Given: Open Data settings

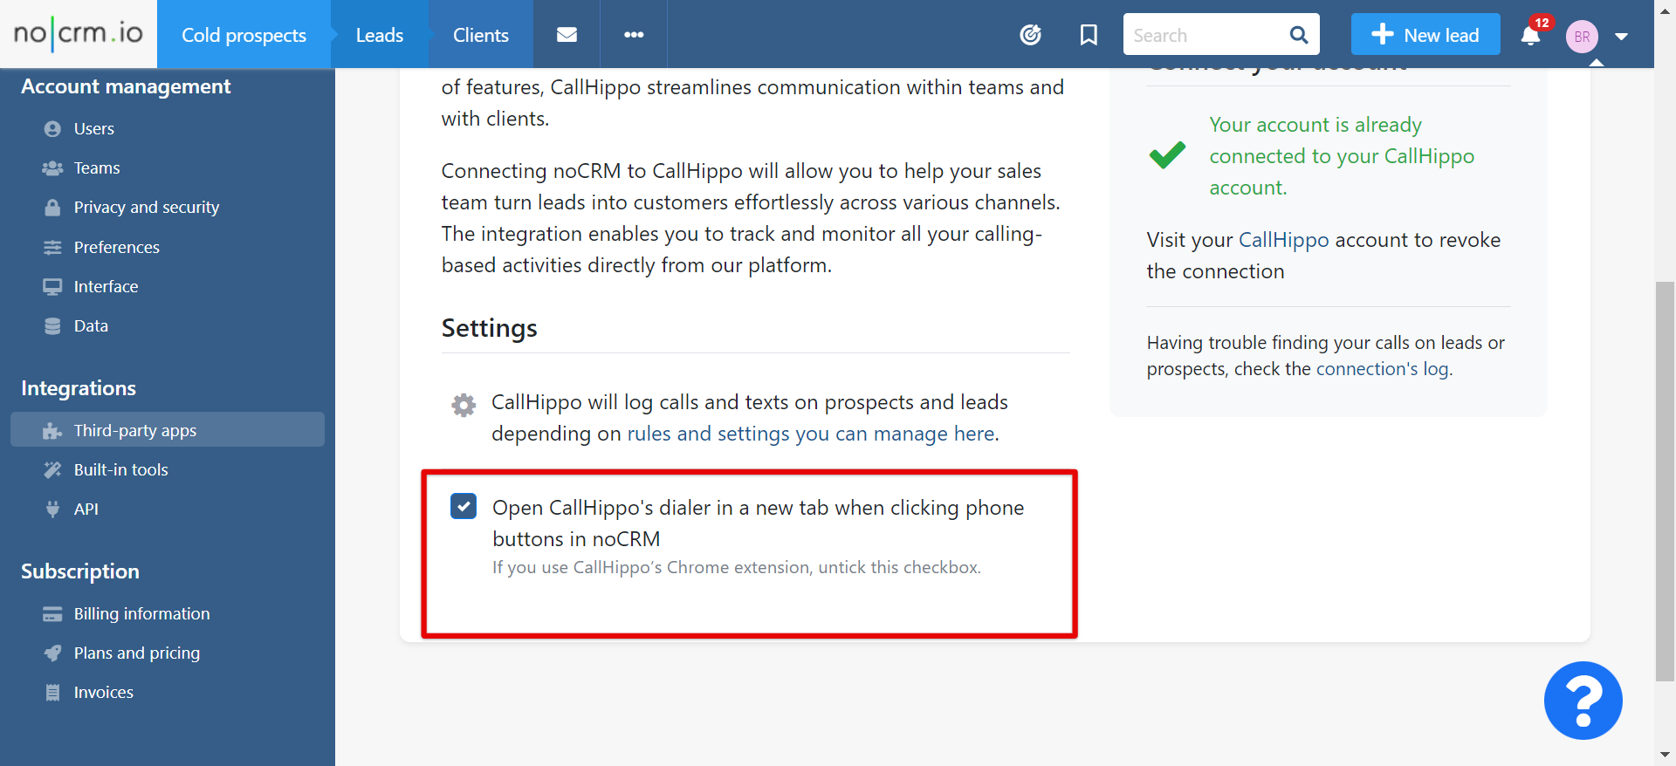Looking at the screenshot, I should (x=92, y=326).
